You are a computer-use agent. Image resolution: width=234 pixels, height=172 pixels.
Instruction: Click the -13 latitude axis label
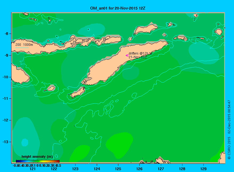pyautogui.click(x=5, y=142)
